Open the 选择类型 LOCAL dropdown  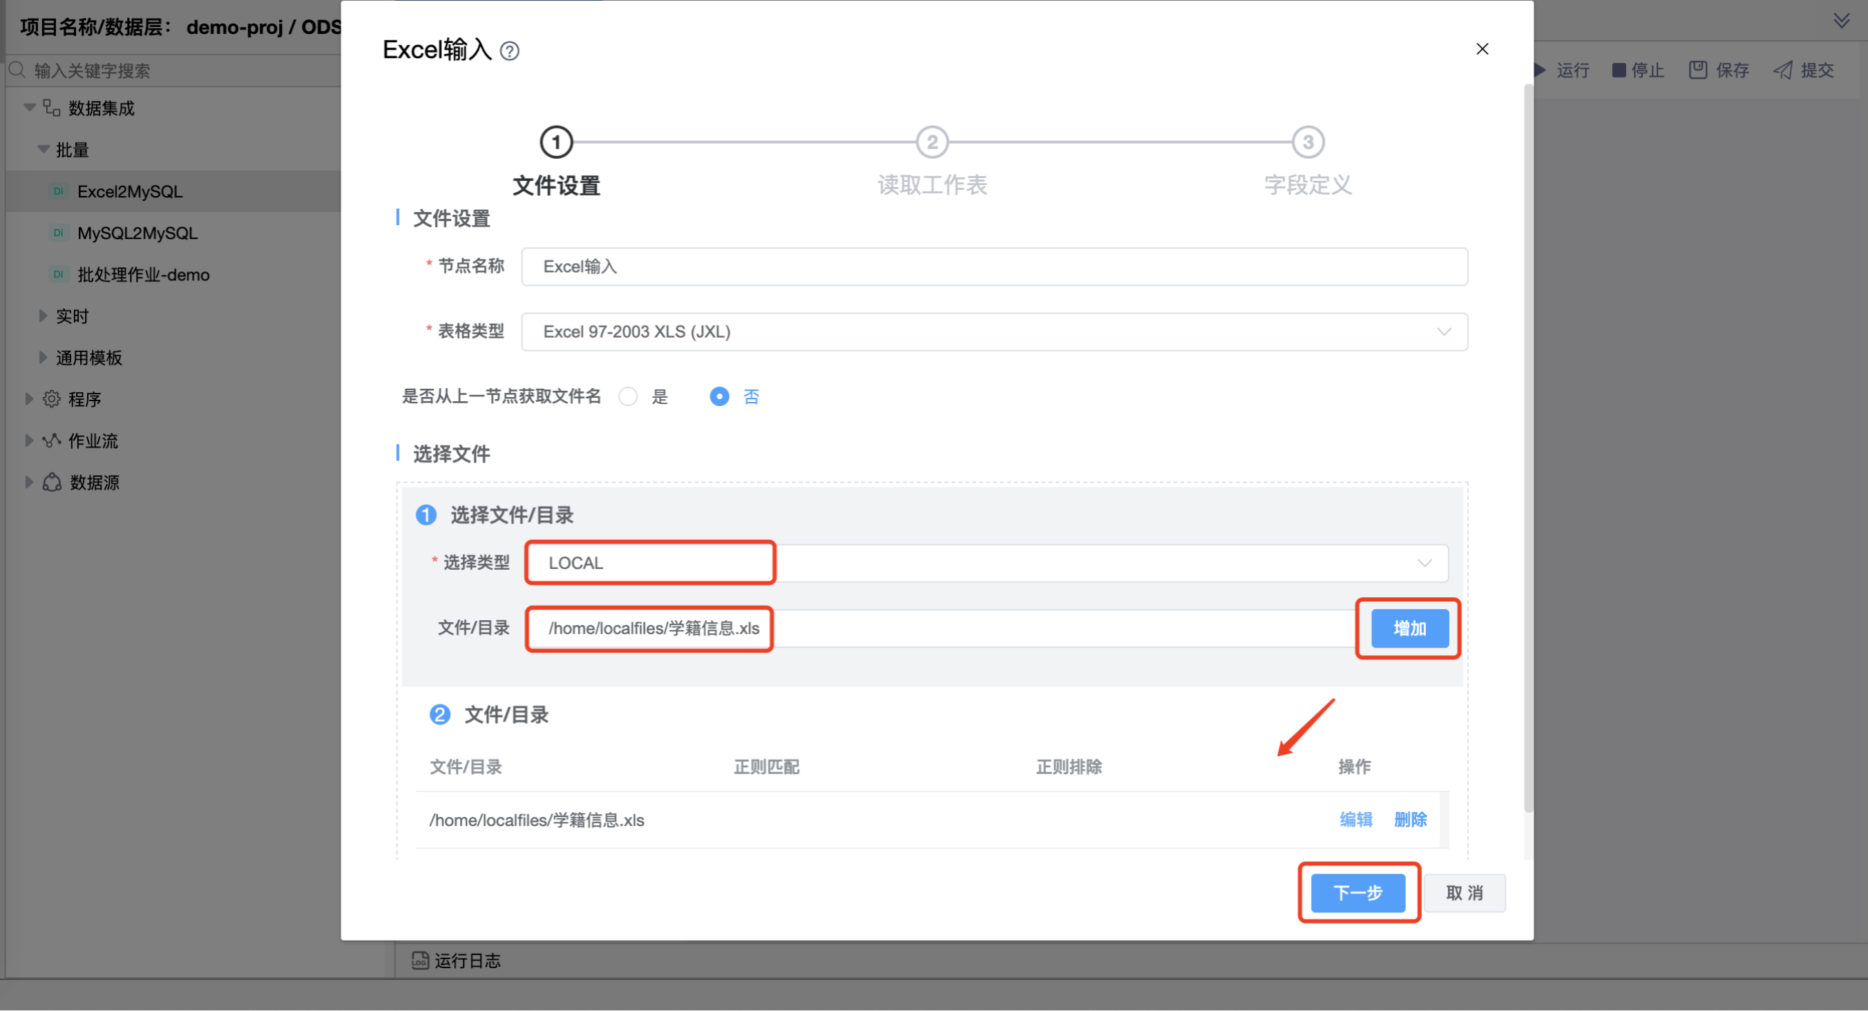pyautogui.click(x=987, y=563)
